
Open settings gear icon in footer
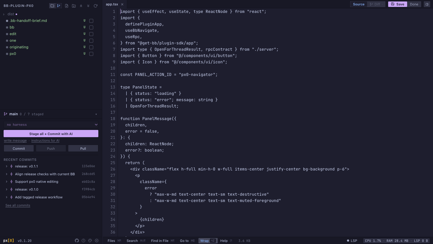[97, 240]
